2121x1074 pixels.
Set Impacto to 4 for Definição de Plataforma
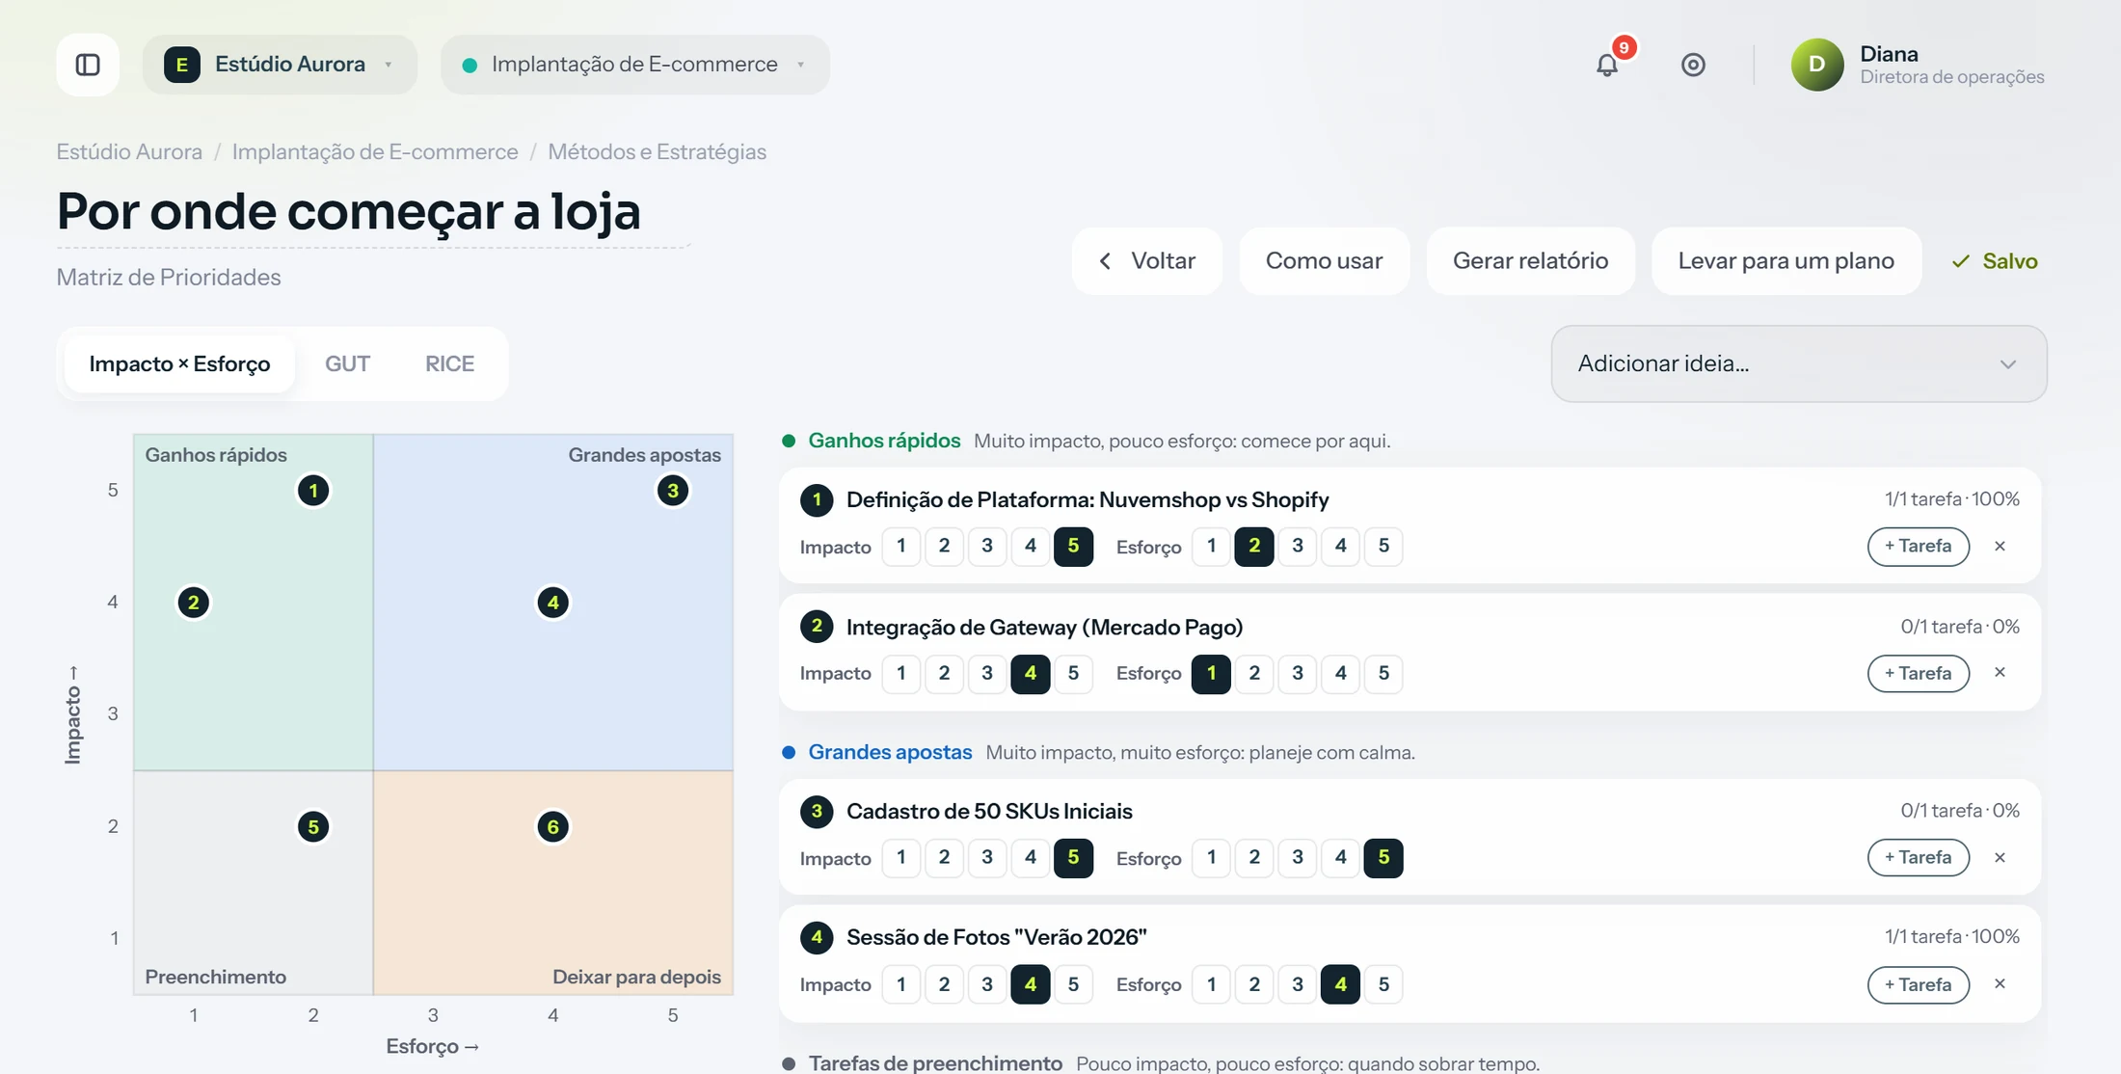pos(1031,546)
